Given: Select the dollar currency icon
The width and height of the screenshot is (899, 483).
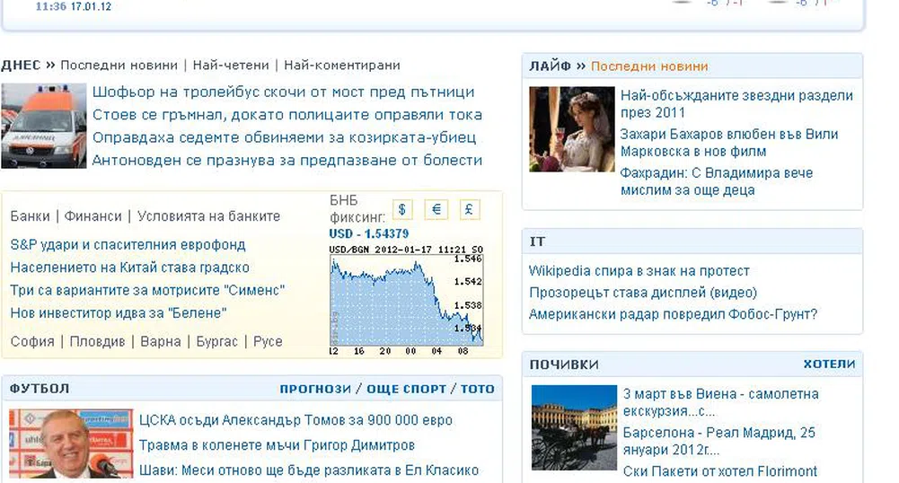Looking at the screenshot, I should point(402,210).
